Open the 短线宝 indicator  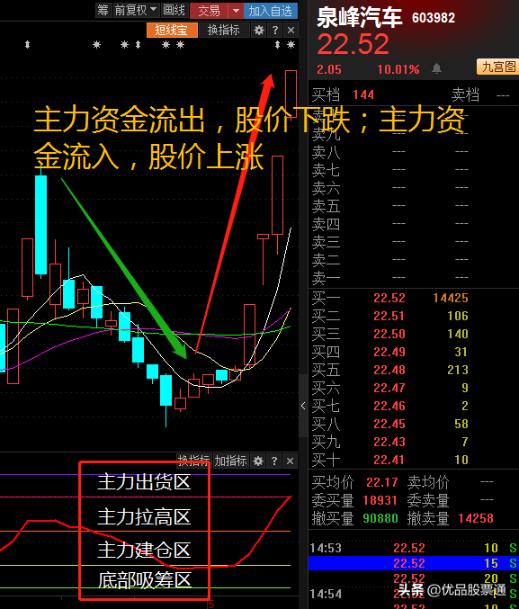pyautogui.click(x=172, y=30)
